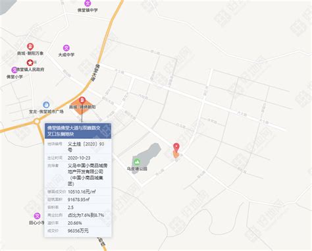Click the 商城·锦绣朝阳 label
Screen dimensions: 312x251
click(82, 107)
